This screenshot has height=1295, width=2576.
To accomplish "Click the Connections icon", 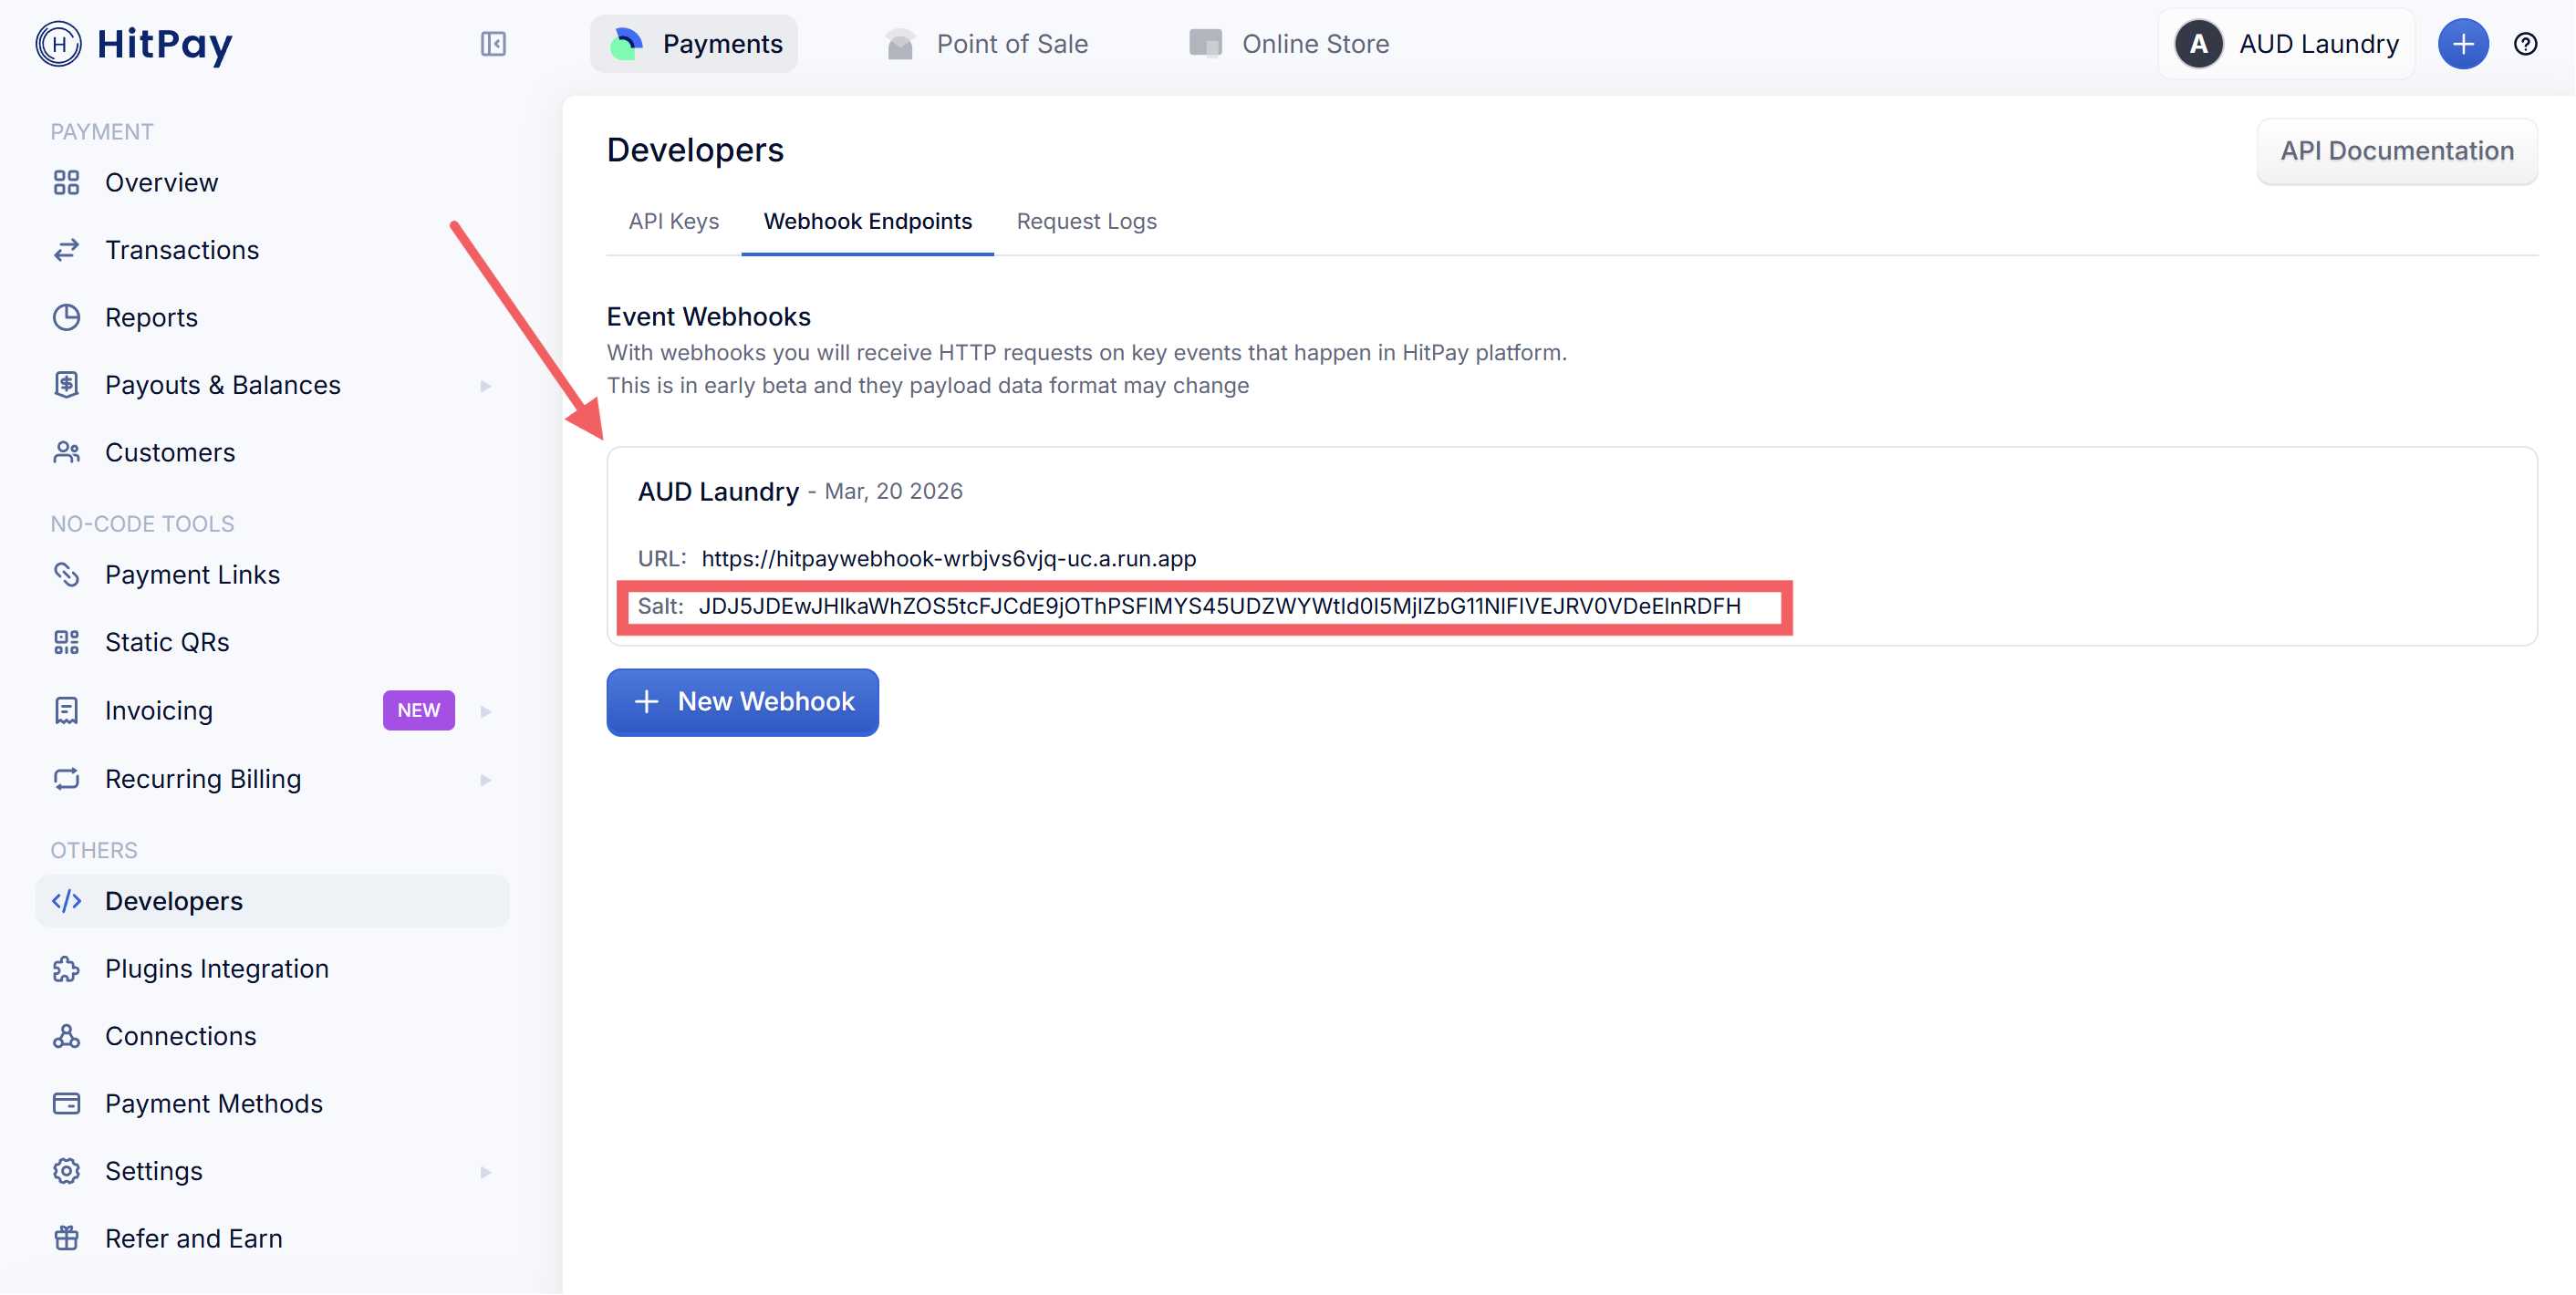I will coord(67,1036).
